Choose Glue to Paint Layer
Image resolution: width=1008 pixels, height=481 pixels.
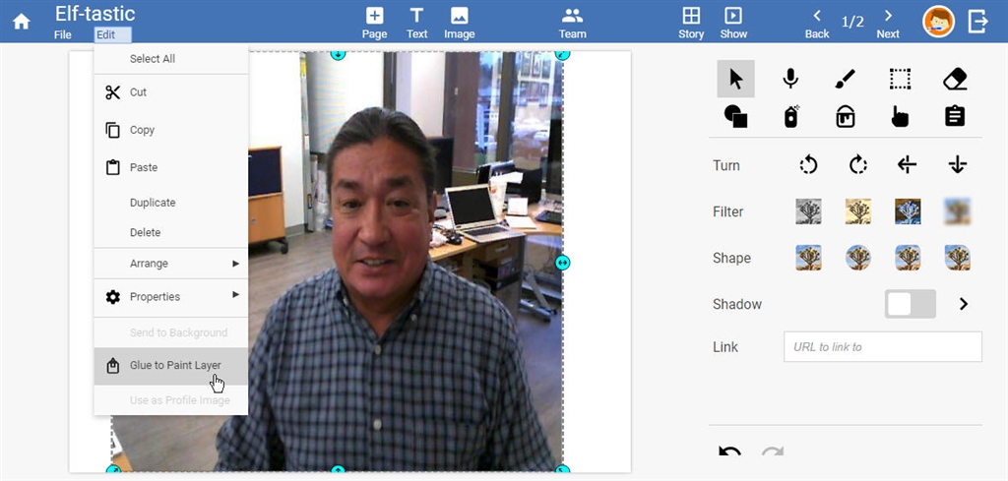pyautogui.click(x=171, y=365)
